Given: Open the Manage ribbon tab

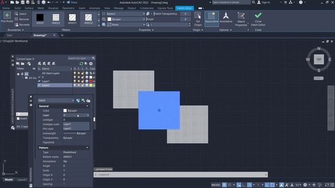Looking at the screenshot, I should pyautogui.click(x=119, y=8).
